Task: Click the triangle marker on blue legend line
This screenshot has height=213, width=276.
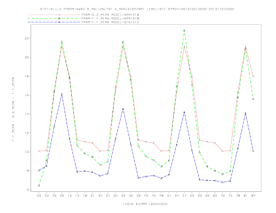Action: [x=59, y=22]
